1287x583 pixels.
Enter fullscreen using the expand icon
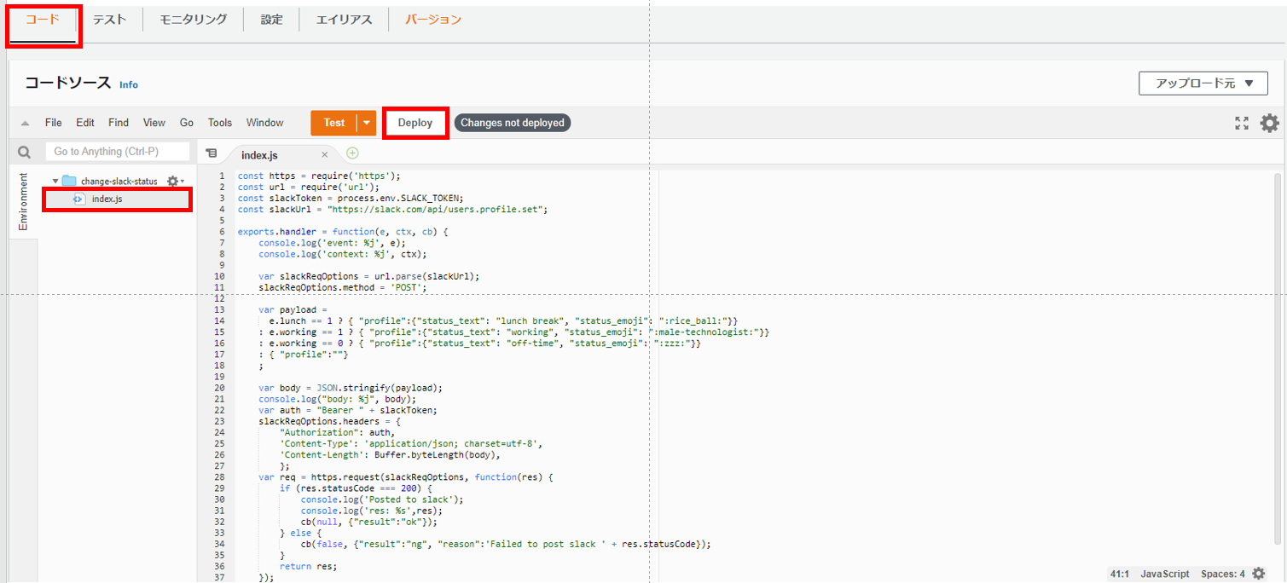(1242, 123)
